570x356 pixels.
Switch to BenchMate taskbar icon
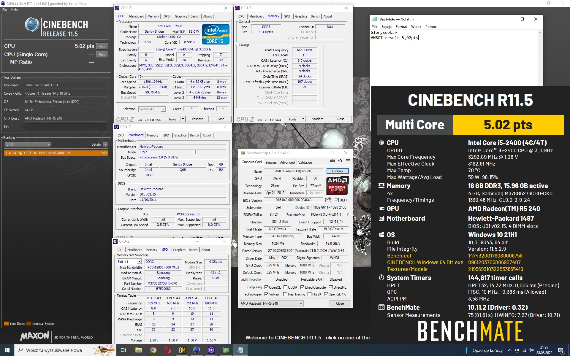(182, 350)
